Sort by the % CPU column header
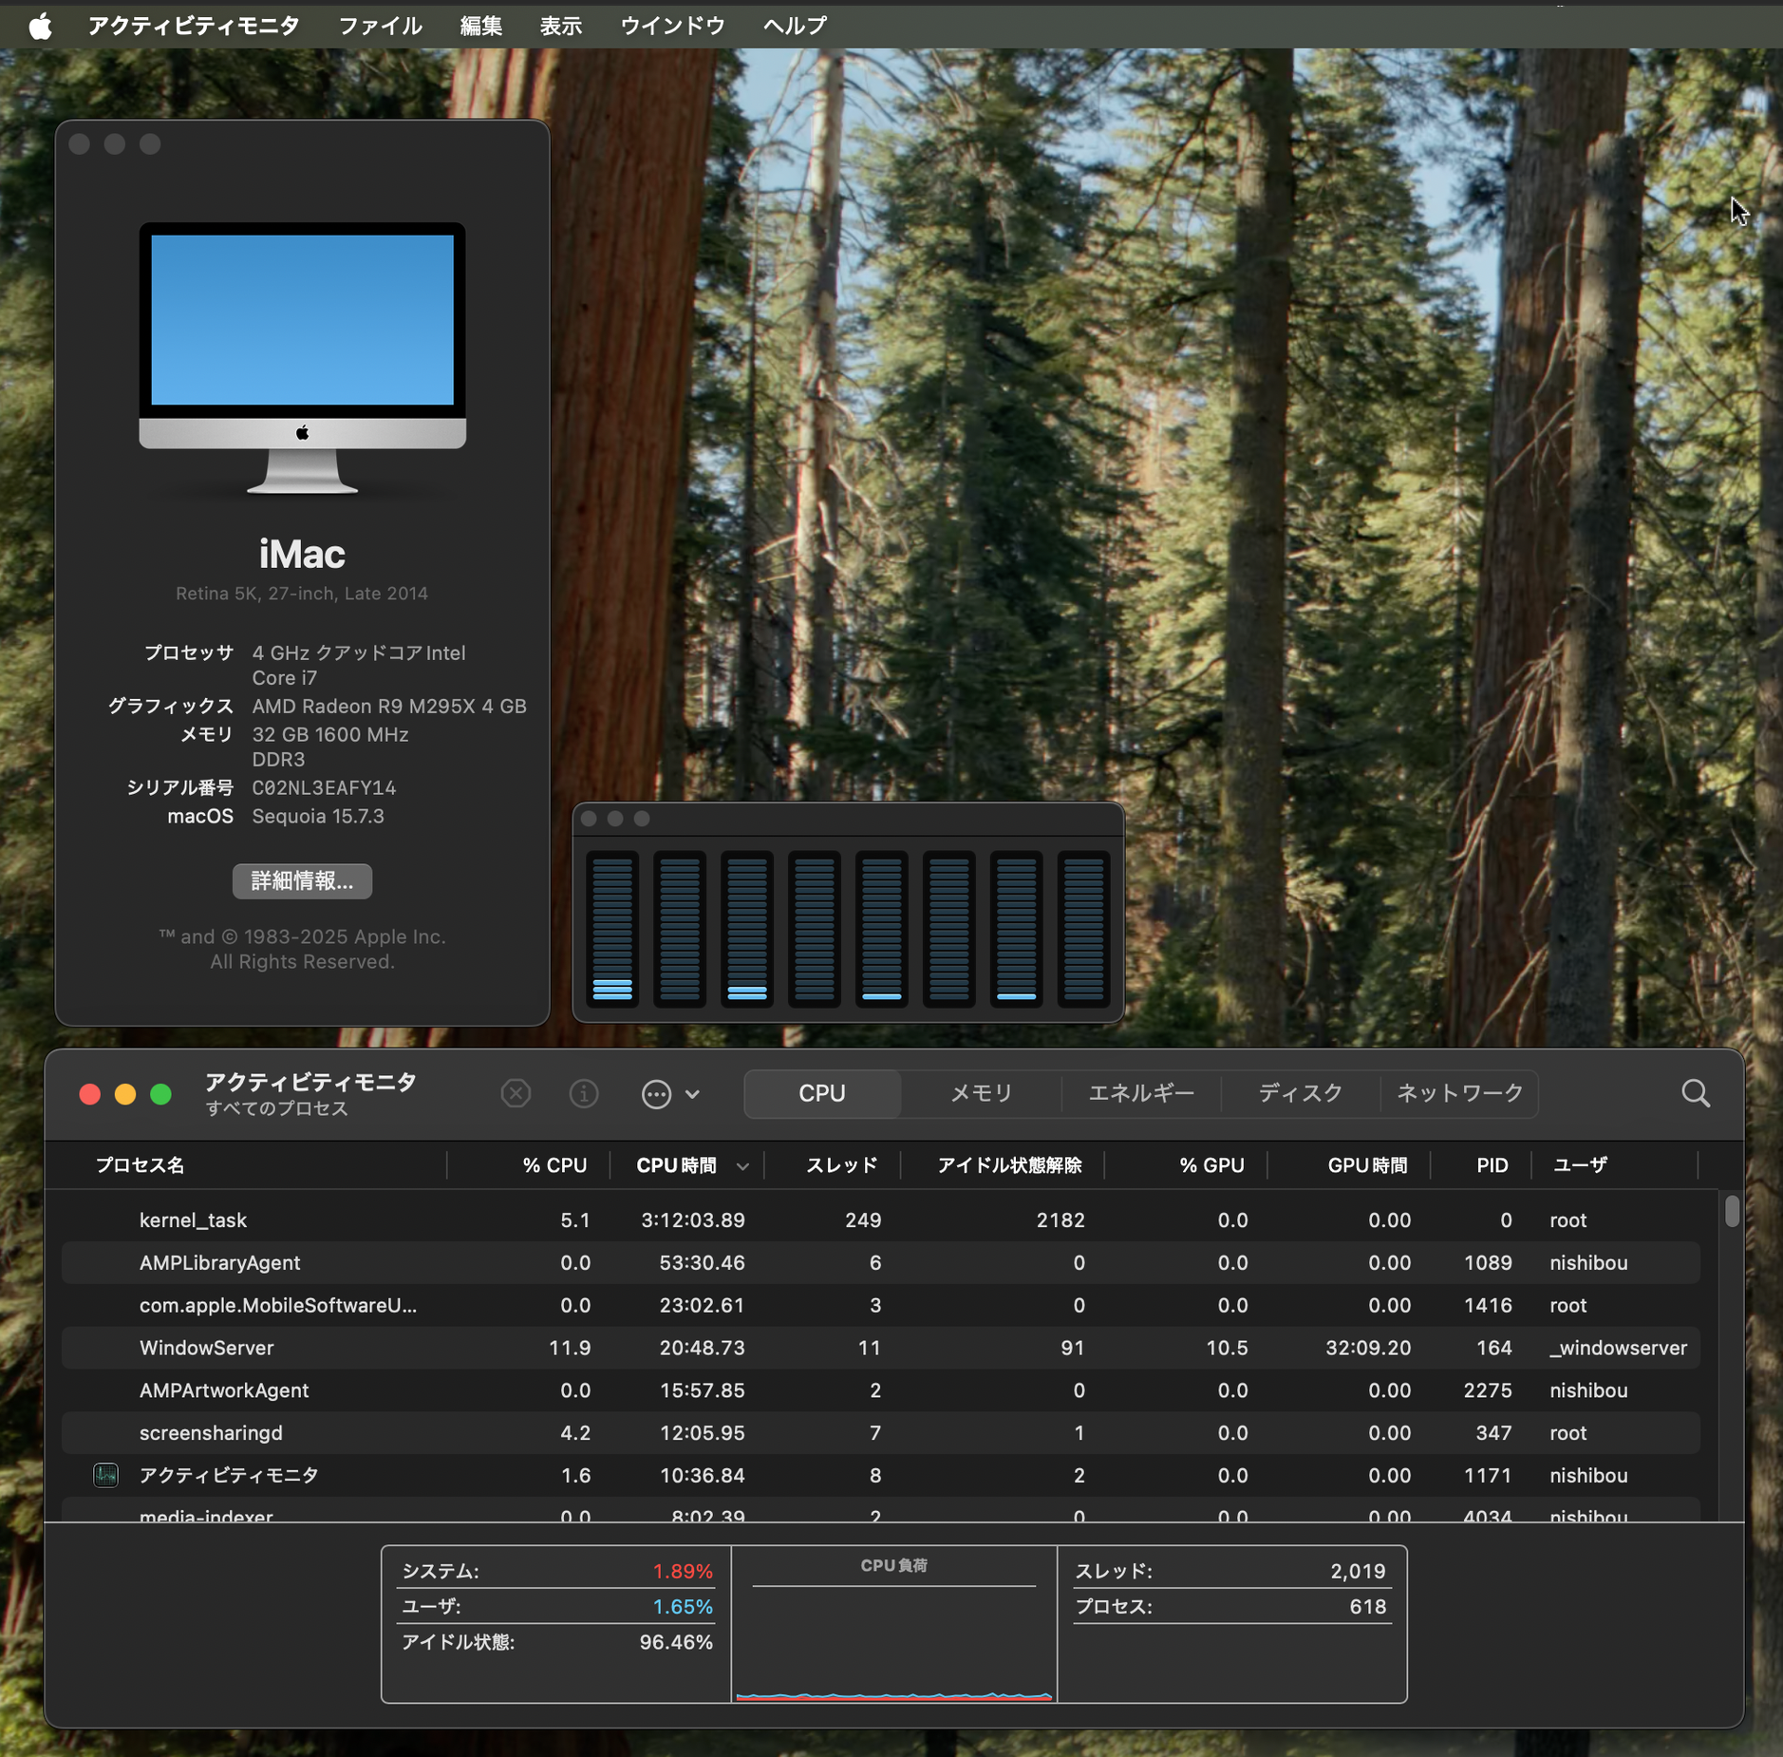Image resolution: width=1783 pixels, height=1757 pixels. click(554, 1165)
